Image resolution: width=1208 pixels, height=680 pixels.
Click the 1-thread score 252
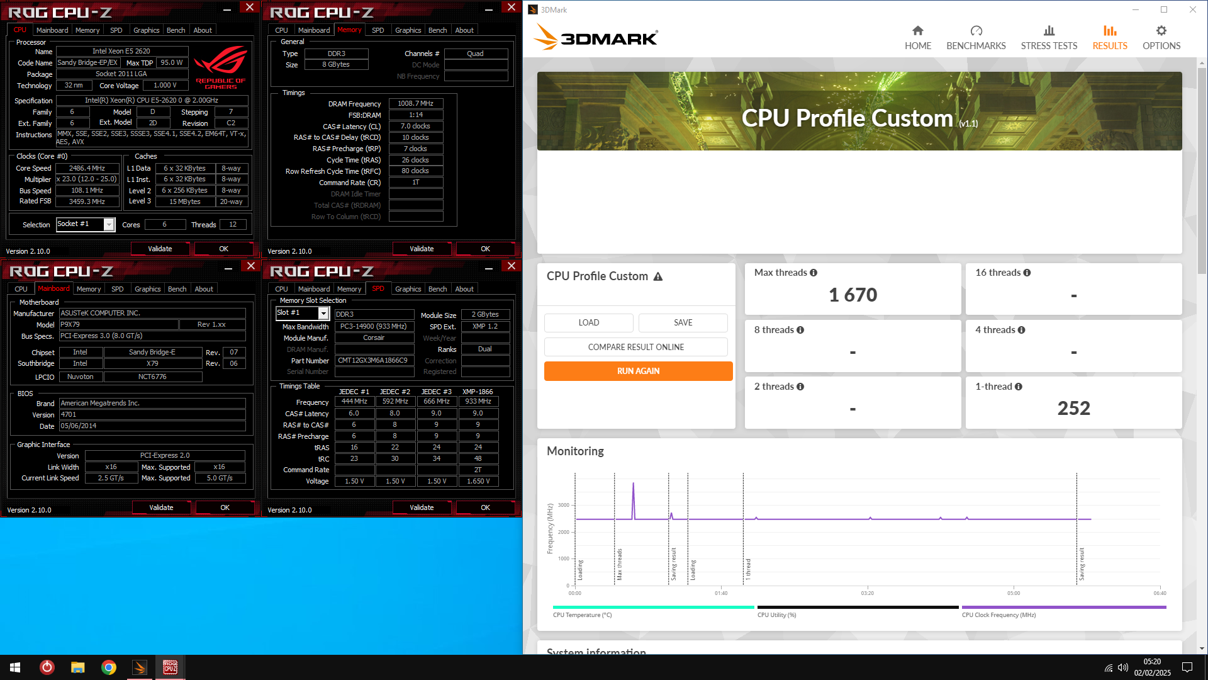point(1073,408)
